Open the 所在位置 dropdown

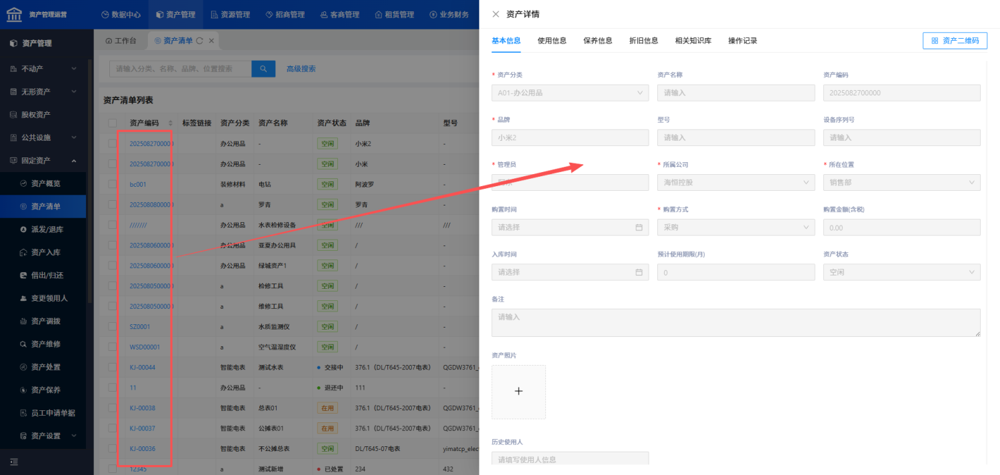(902, 182)
